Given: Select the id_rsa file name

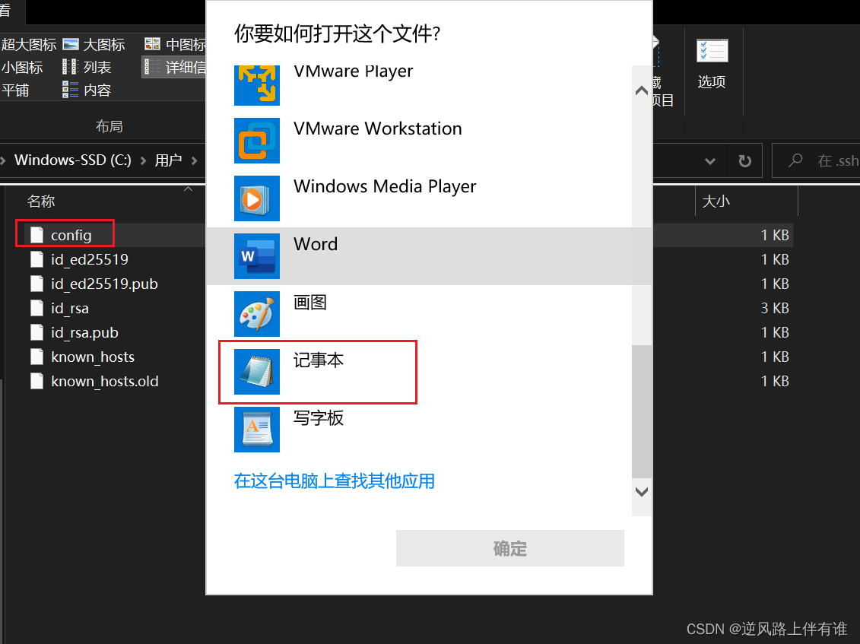Looking at the screenshot, I should point(70,308).
